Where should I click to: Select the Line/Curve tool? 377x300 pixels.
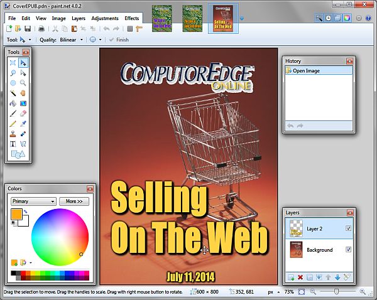(23, 144)
